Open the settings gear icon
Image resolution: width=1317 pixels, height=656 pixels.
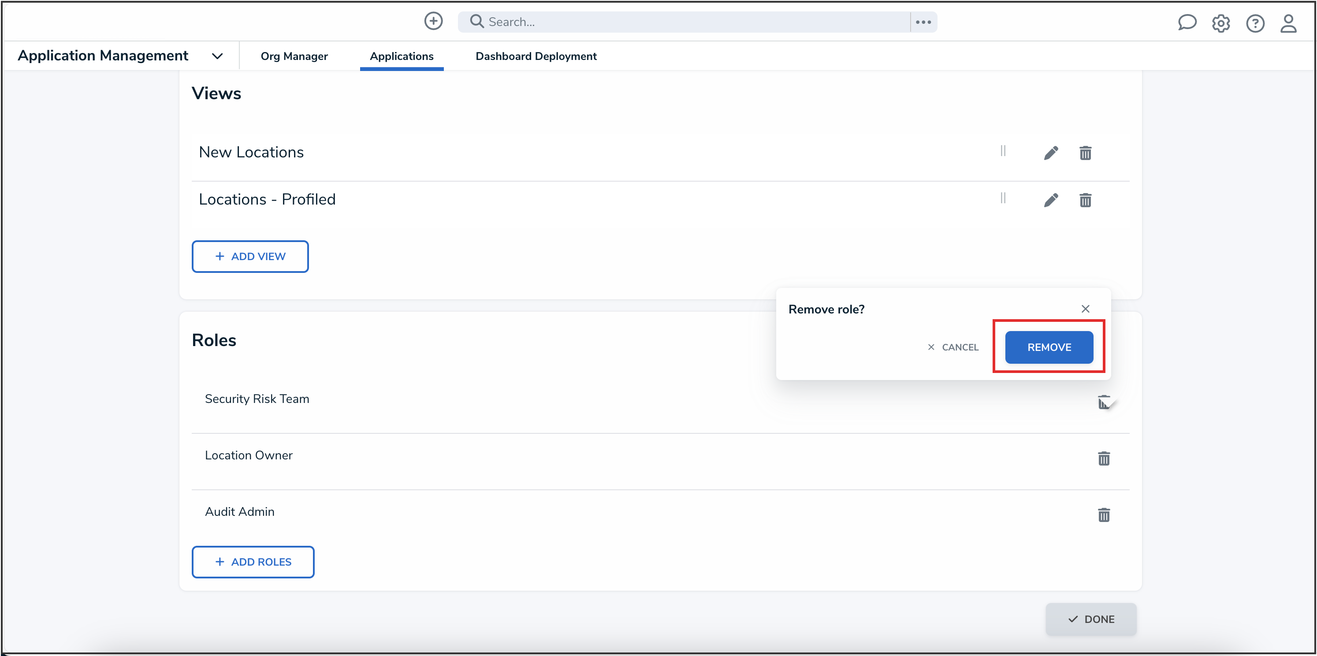tap(1220, 23)
